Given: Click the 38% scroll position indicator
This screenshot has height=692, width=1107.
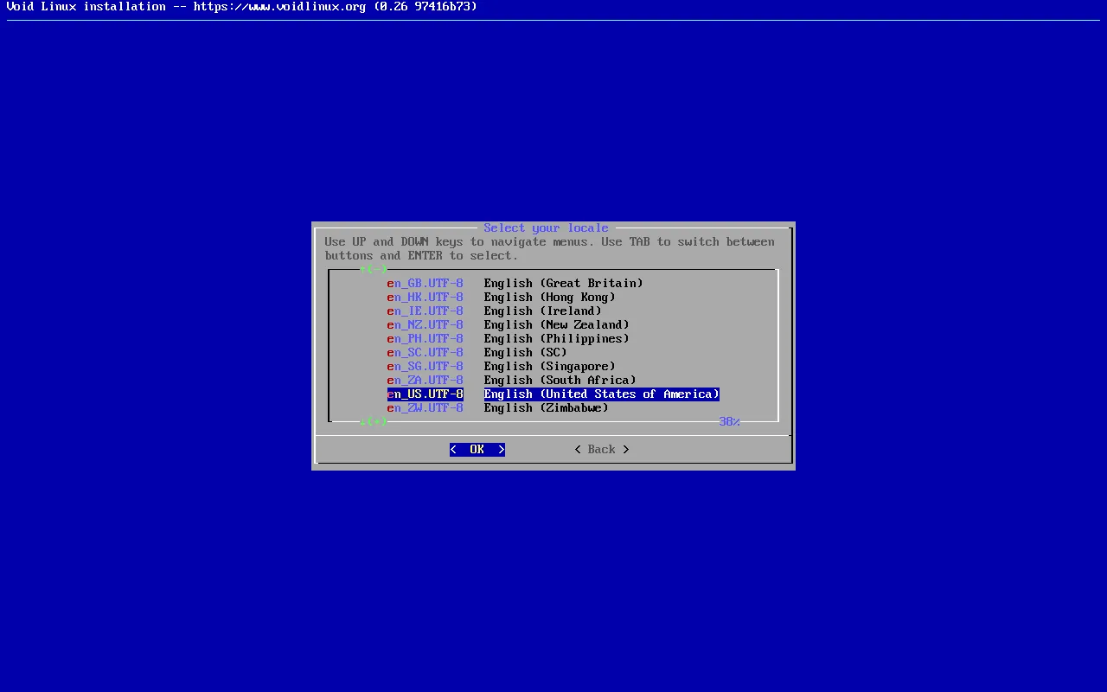Looking at the screenshot, I should (x=730, y=422).
